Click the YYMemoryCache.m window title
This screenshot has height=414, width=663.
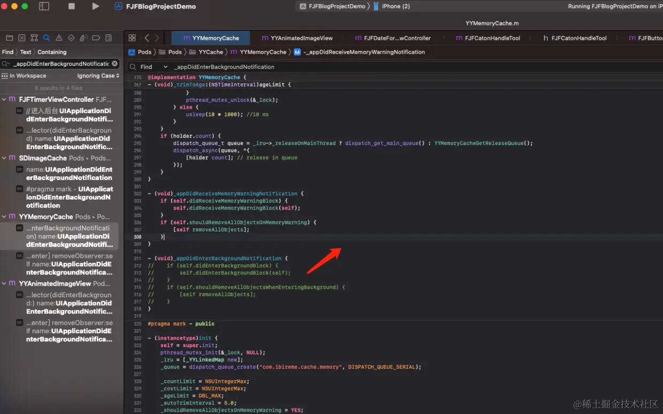(492, 24)
